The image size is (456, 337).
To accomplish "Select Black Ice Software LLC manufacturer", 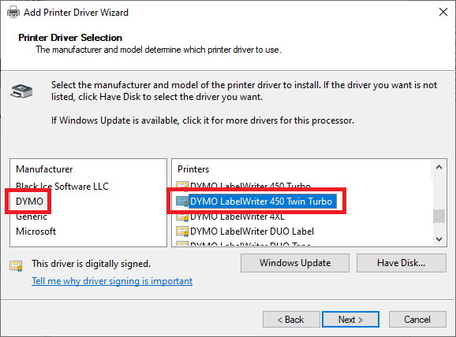I will (62, 186).
